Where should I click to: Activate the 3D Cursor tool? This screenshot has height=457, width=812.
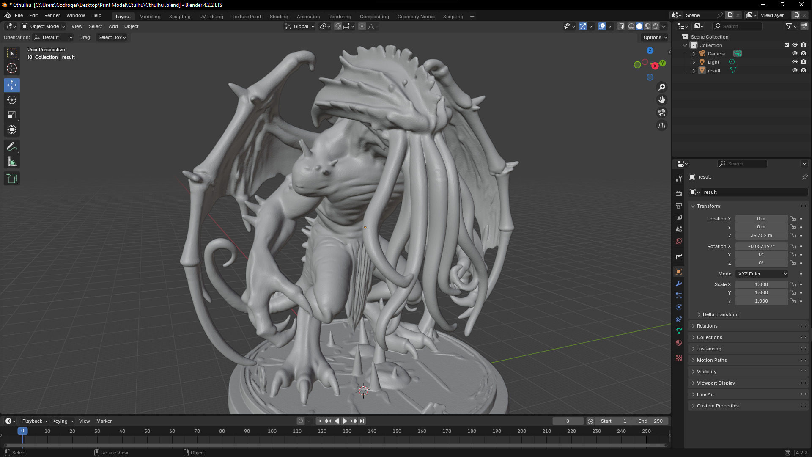click(x=12, y=68)
